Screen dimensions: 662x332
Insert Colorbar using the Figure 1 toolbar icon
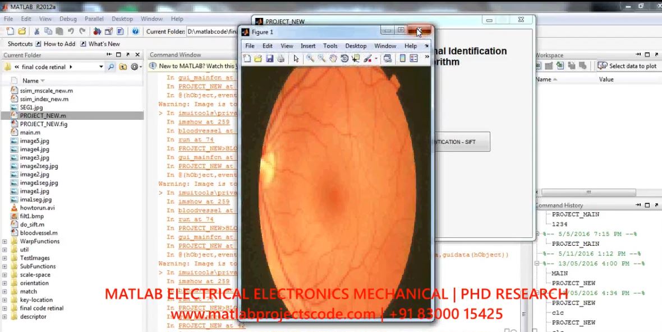[x=402, y=59]
